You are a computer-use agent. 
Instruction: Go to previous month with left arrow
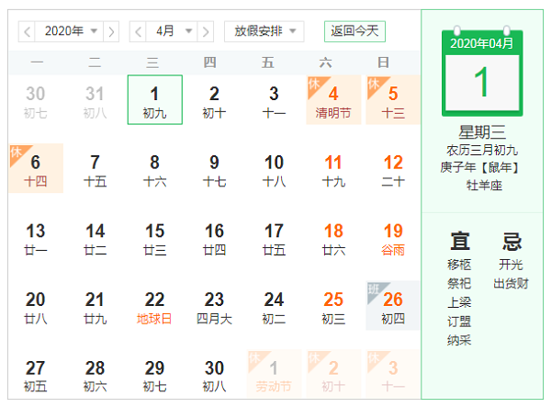(138, 31)
